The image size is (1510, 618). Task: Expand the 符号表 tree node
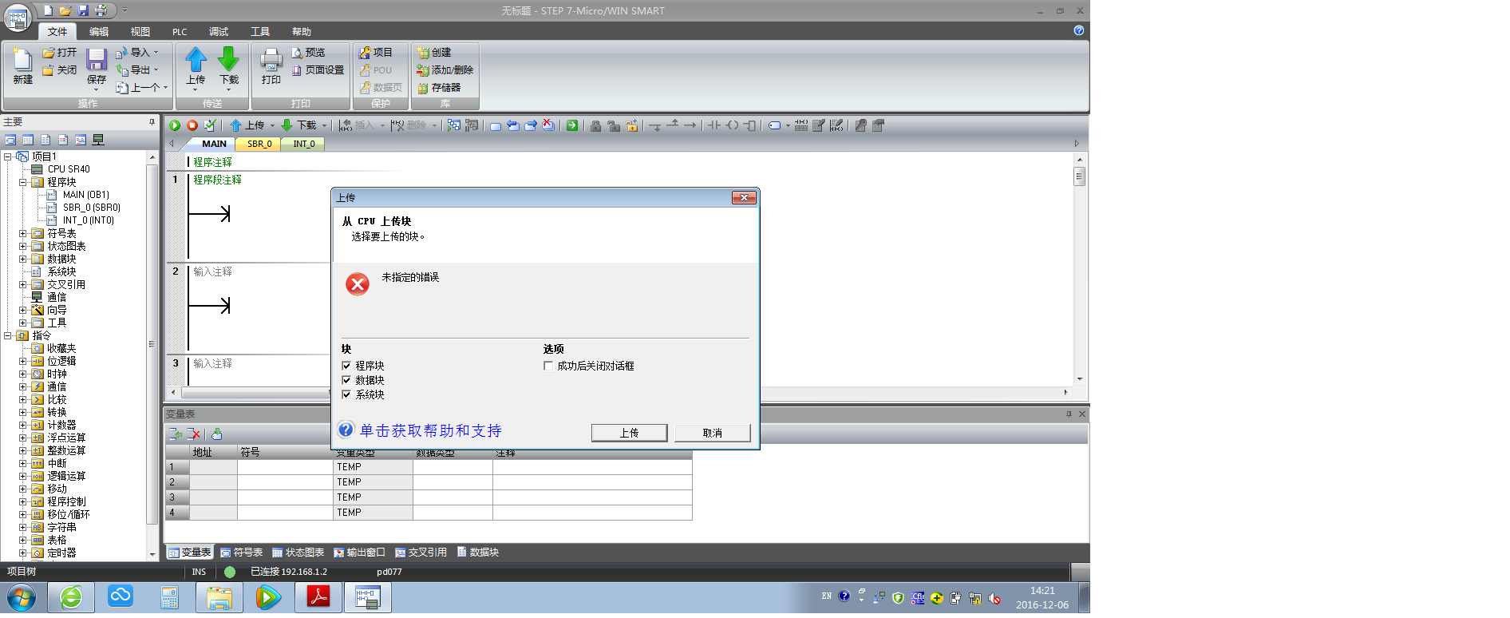pyautogui.click(x=23, y=234)
